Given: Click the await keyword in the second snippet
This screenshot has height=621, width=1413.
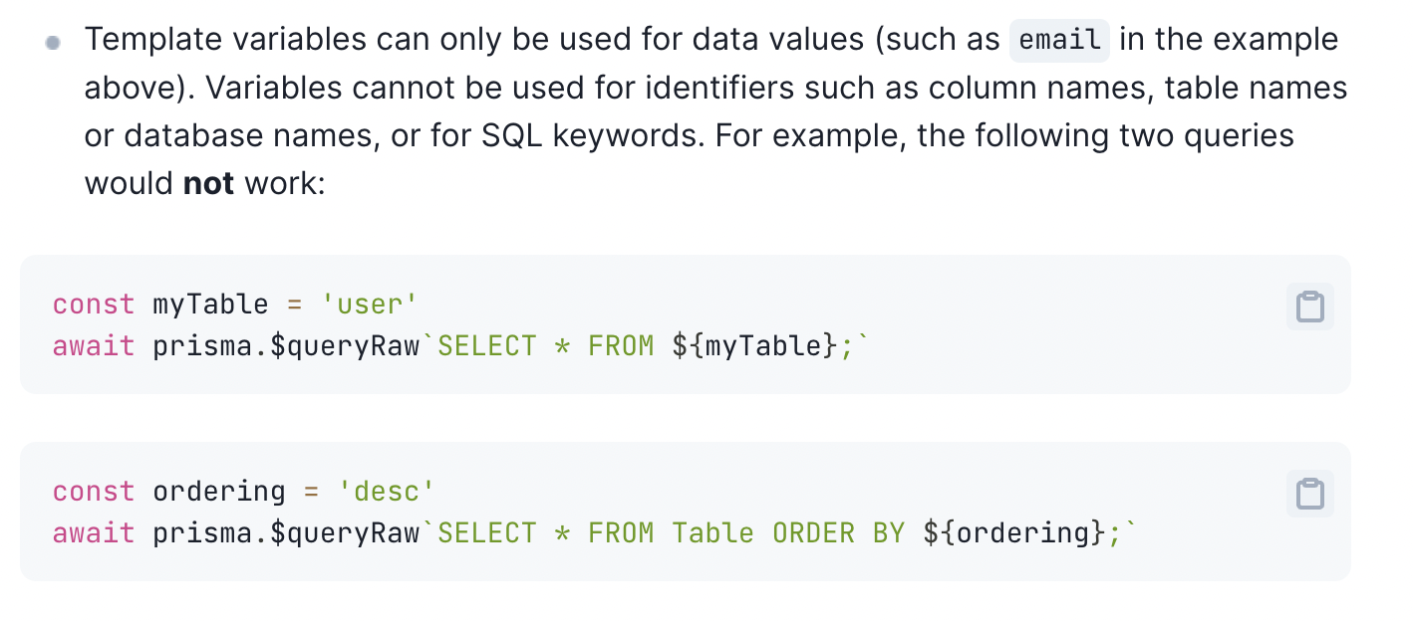Looking at the screenshot, I should [x=93, y=532].
